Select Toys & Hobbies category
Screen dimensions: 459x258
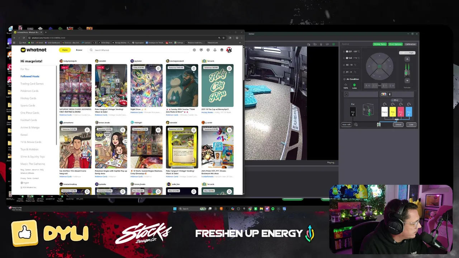tap(29, 149)
